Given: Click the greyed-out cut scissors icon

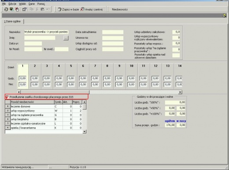Looking at the screenshot, I should (x=37, y=9).
